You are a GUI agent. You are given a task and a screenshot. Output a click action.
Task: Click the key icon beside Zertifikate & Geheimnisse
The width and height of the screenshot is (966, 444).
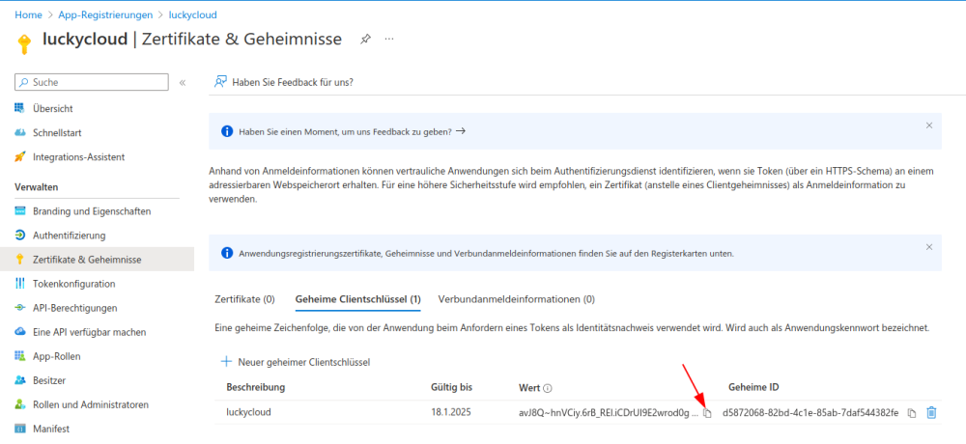(x=19, y=260)
